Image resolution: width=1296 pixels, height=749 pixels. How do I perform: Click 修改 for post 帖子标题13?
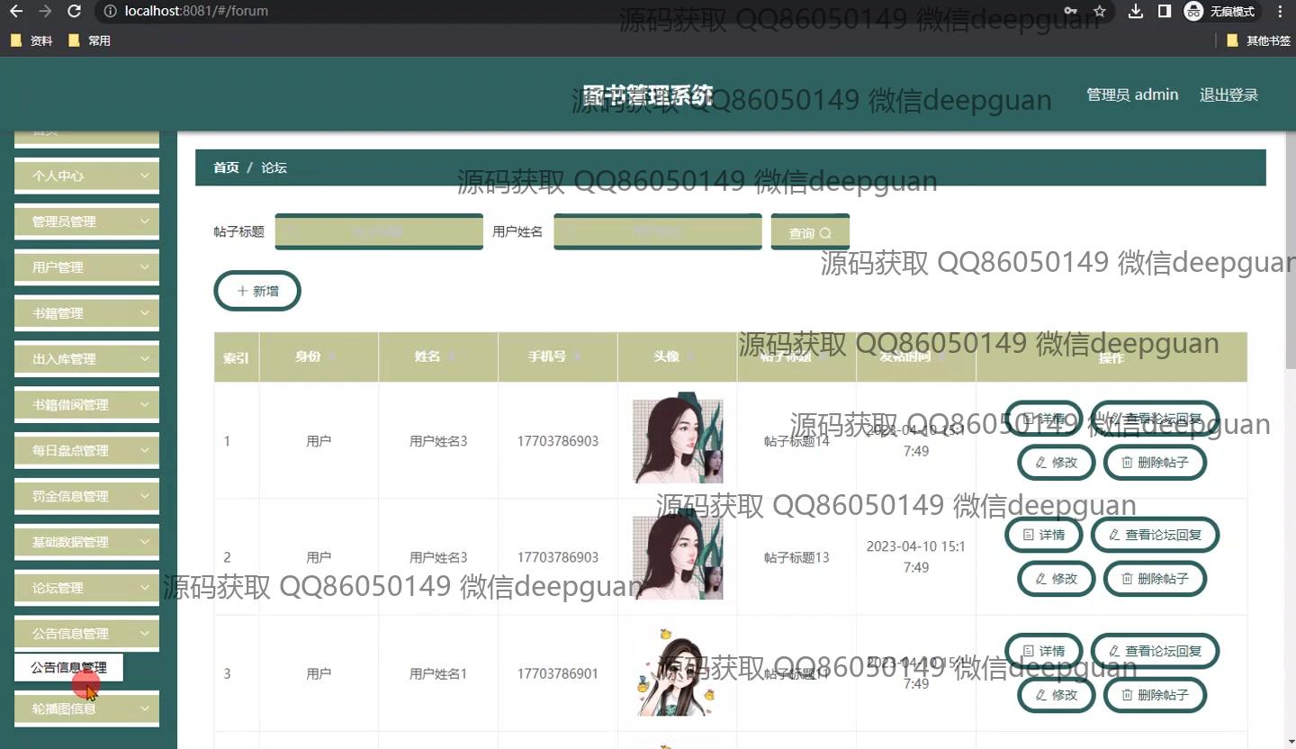(x=1056, y=579)
